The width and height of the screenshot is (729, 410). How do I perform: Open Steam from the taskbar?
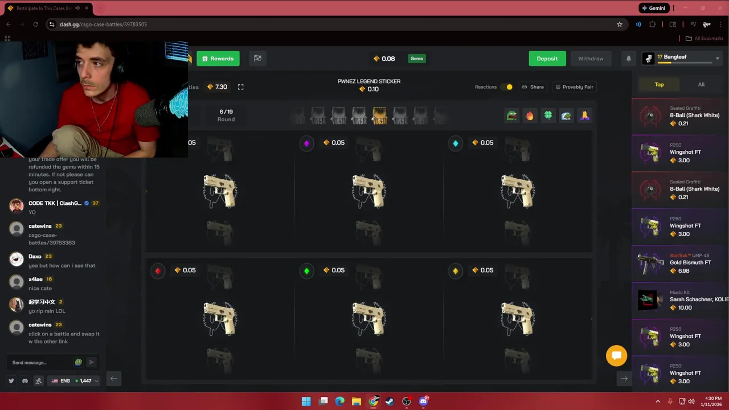(x=390, y=401)
